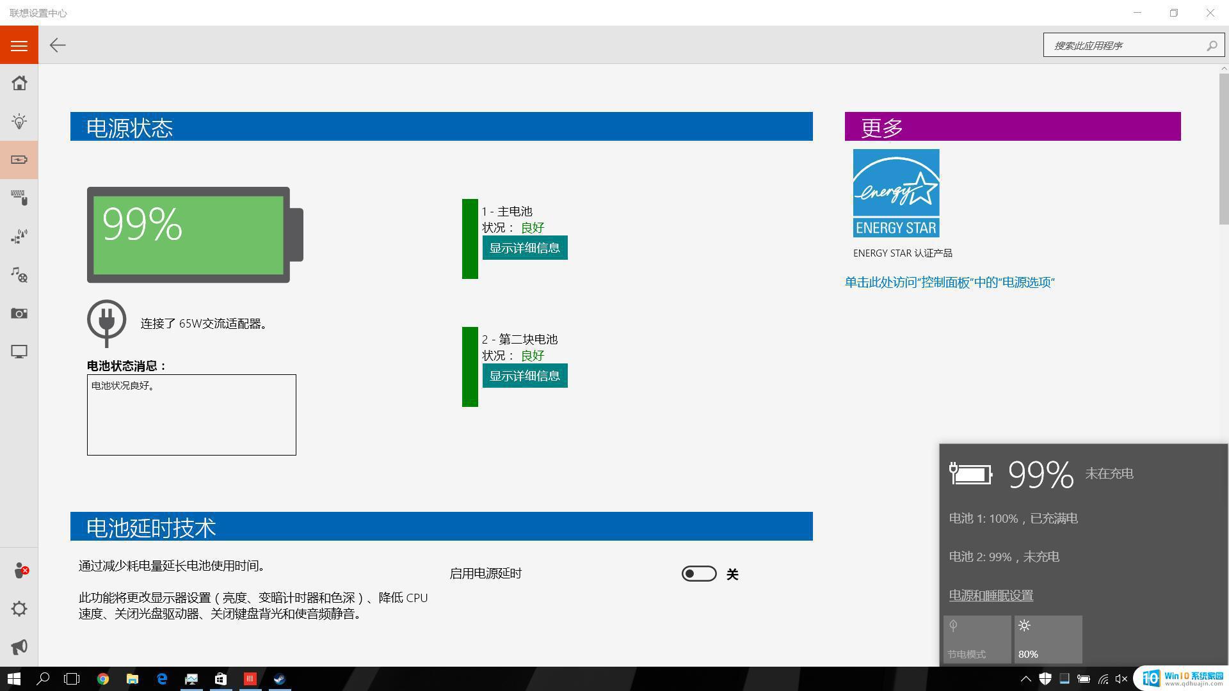
Task: Click "ENERGY STAR 认证产品" caption
Action: point(903,253)
